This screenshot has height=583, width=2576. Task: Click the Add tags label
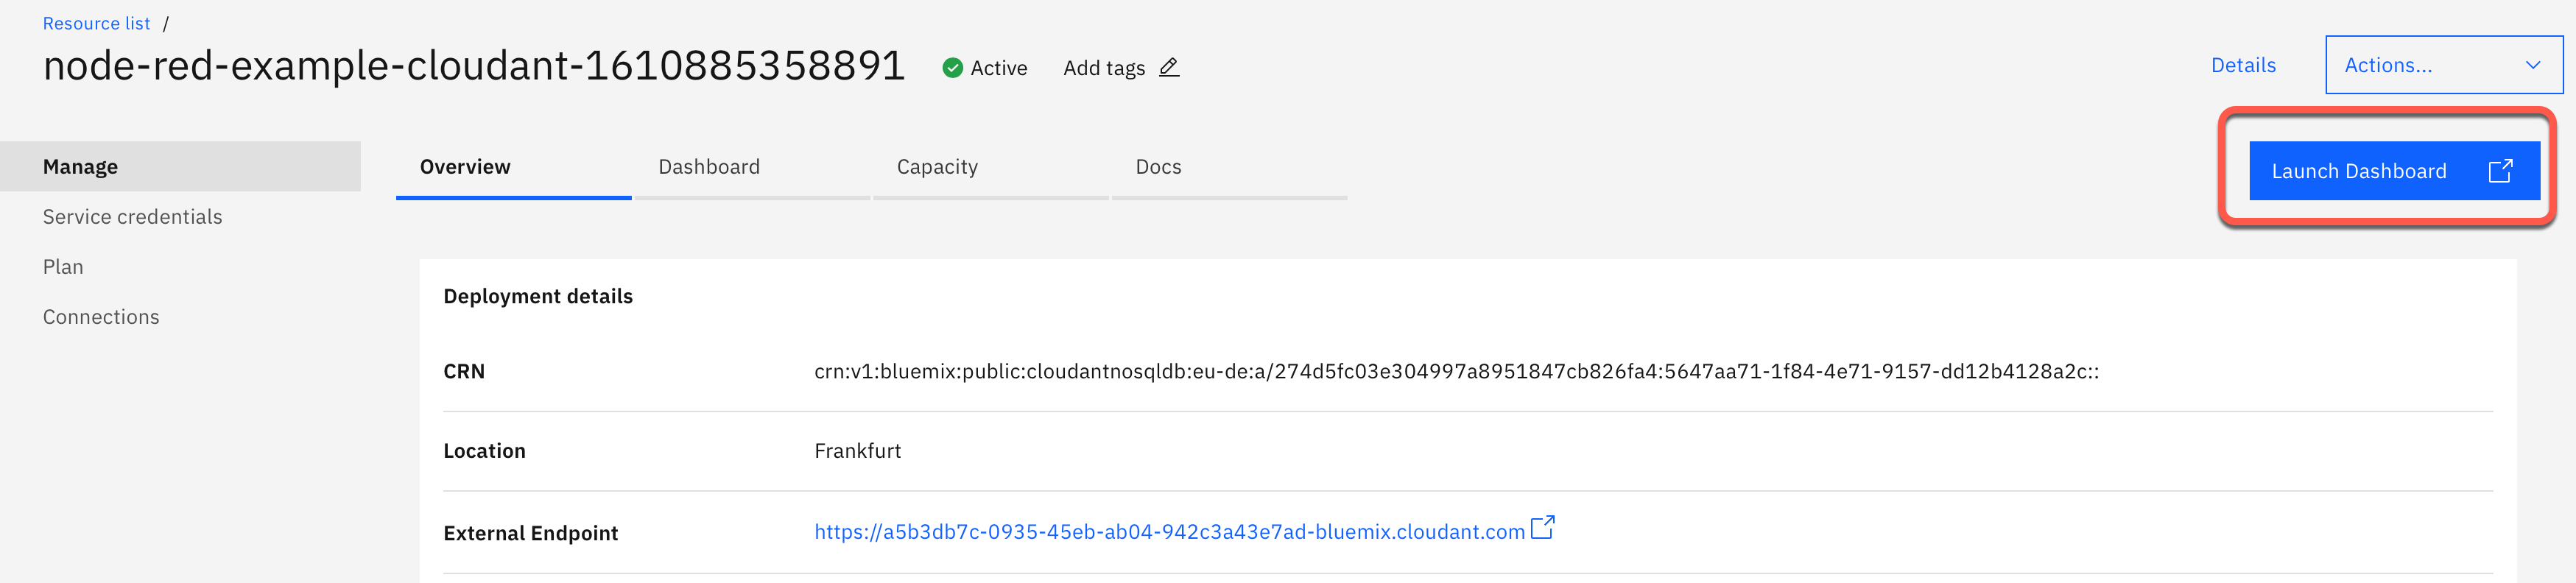pyautogui.click(x=1104, y=68)
